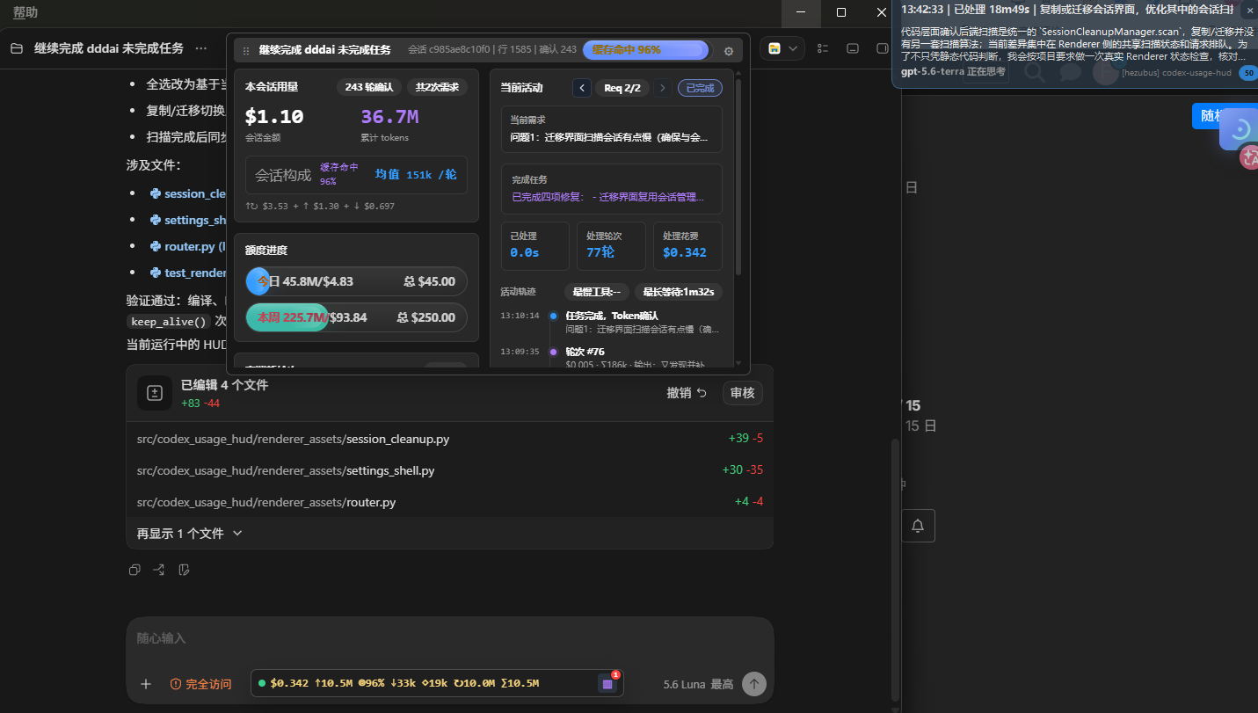Click the 本周 quota progress bar
The image size is (1258, 713).
(356, 317)
